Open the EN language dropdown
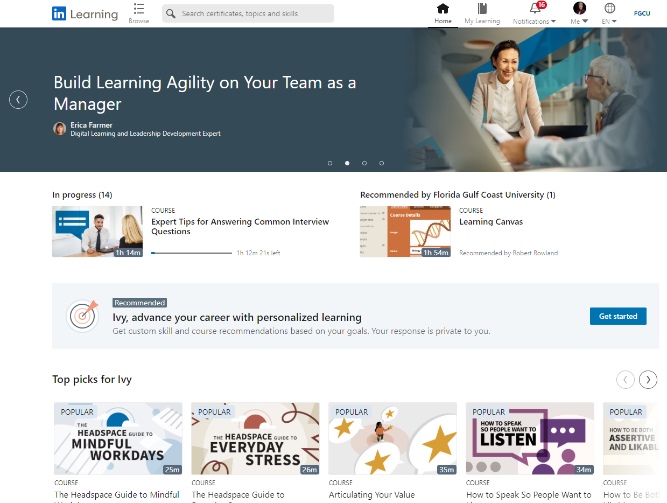The height and width of the screenshot is (503, 667). [609, 13]
